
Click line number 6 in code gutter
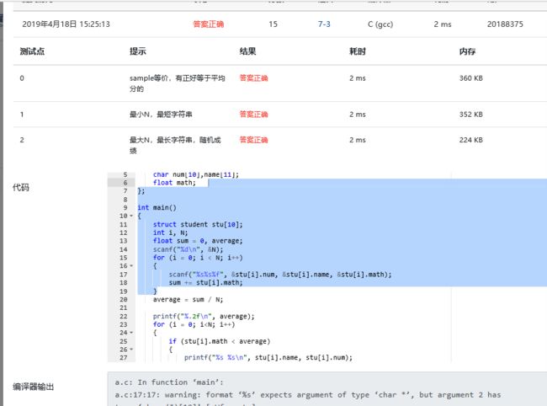click(125, 183)
